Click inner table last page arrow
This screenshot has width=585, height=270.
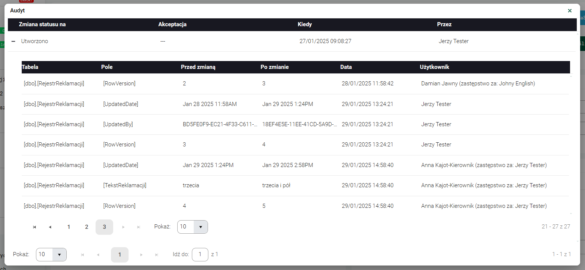pos(139,227)
